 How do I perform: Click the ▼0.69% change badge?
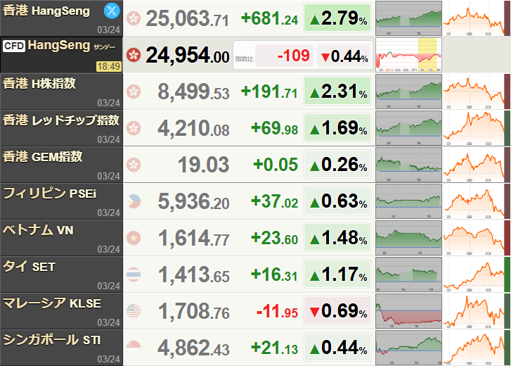pyautogui.click(x=337, y=310)
